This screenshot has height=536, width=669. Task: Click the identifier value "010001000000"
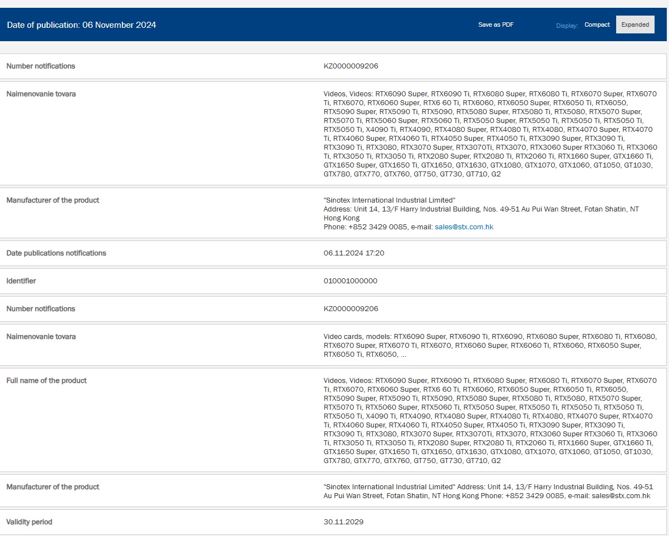[350, 281]
